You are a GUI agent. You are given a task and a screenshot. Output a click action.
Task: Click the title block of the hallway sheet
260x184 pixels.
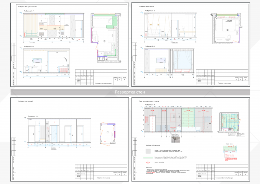[x=101, y=172]
